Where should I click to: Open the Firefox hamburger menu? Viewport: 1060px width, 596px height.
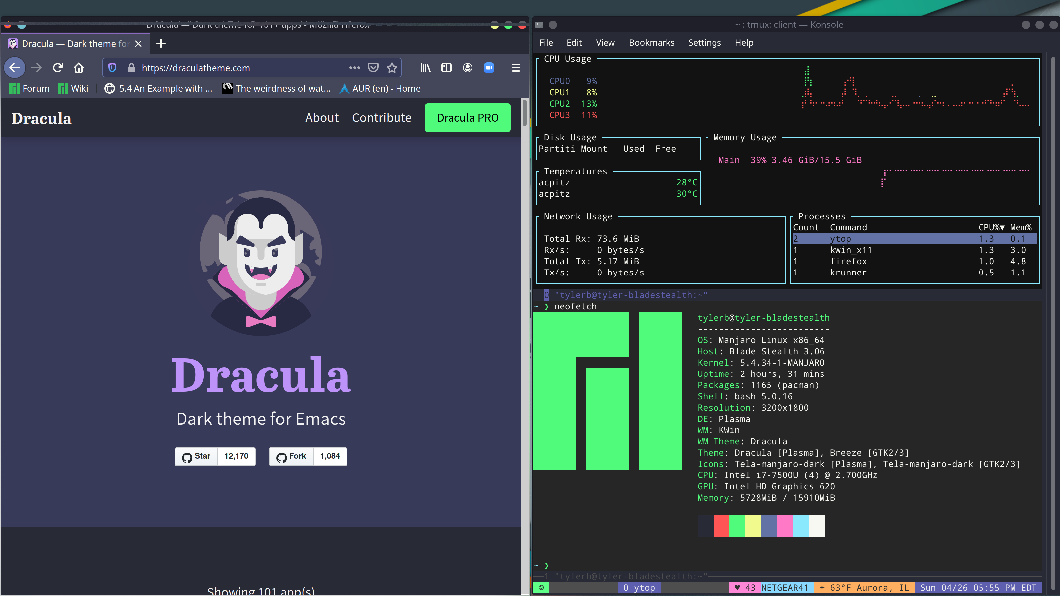[516, 68]
